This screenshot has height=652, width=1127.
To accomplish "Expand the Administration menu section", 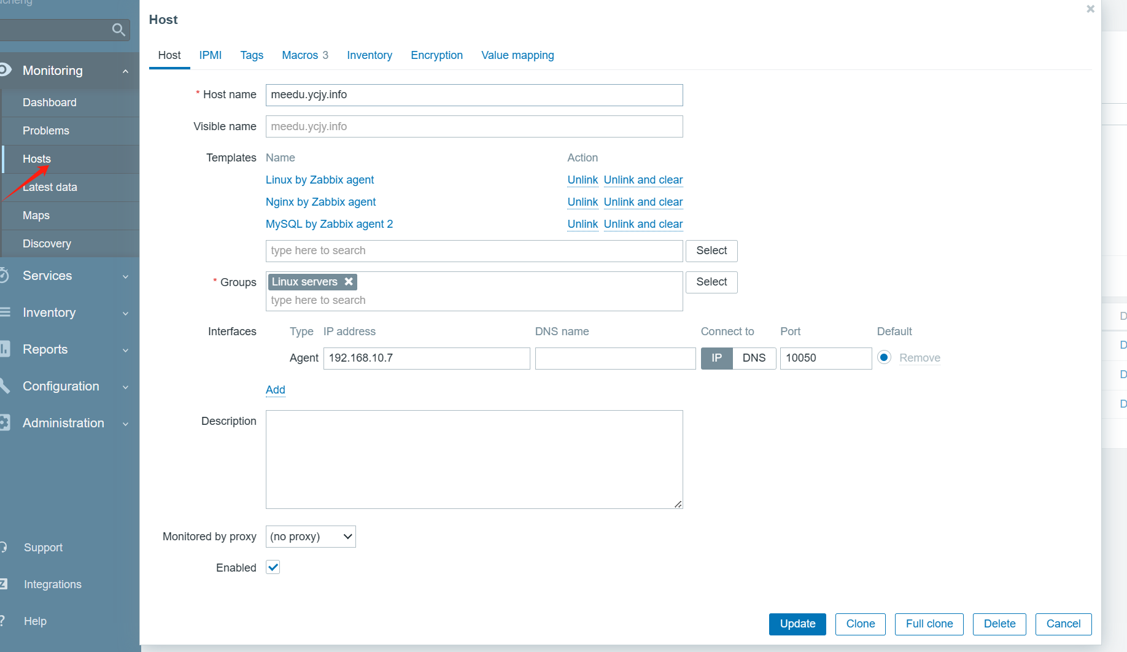I will coord(125,424).
